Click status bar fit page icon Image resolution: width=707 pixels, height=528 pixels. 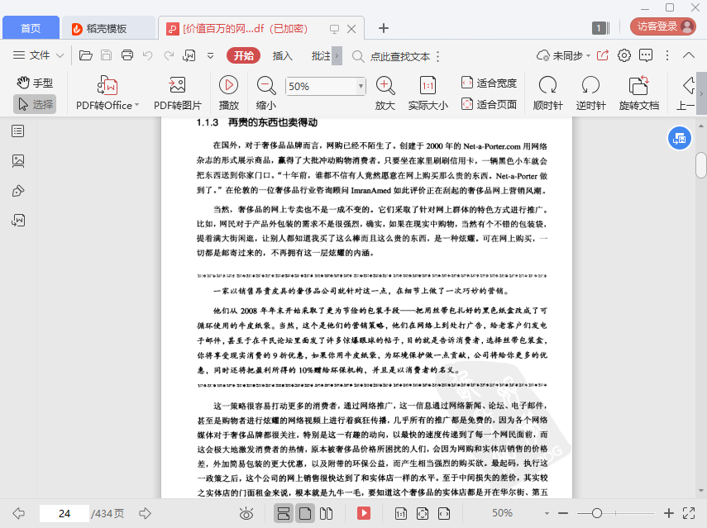click(423, 513)
